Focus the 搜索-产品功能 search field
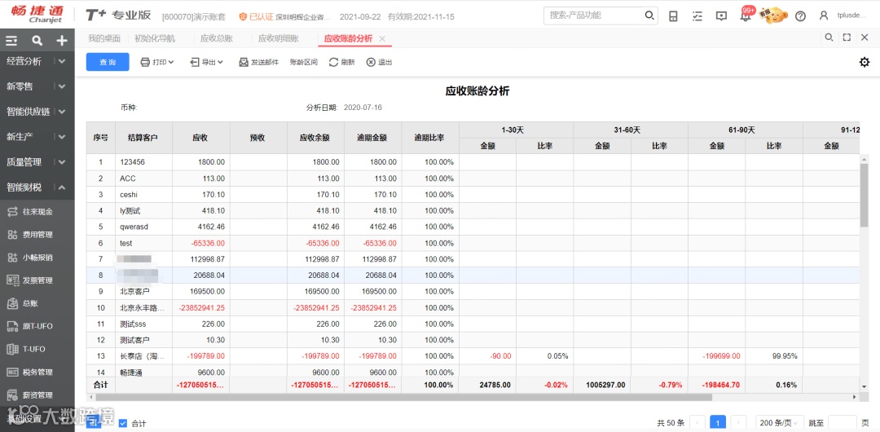Image resolution: width=880 pixels, height=432 pixels. pyautogui.click(x=595, y=15)
